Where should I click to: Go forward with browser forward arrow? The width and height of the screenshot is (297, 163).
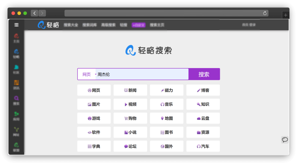click(42, 13)
